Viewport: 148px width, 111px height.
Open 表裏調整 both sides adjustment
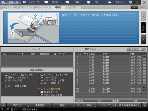click(40, 105)
